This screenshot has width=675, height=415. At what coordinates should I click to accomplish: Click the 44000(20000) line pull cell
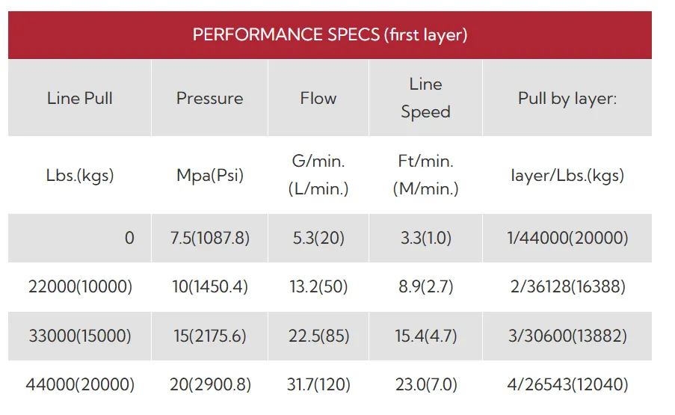pyautogui.click(x=80, y=384)
